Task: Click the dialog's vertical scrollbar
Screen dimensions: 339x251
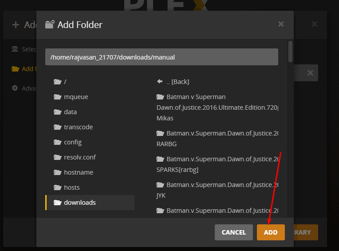Action: (x=290, y=52)
